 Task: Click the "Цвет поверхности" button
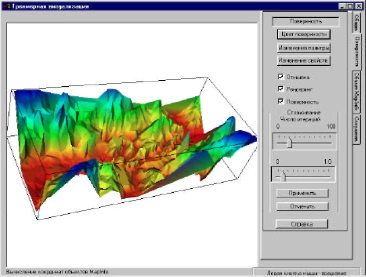pos(304,34)
